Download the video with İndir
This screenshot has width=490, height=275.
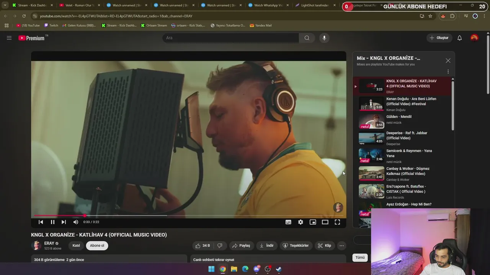pyautogui.click(x=266, y=246)
